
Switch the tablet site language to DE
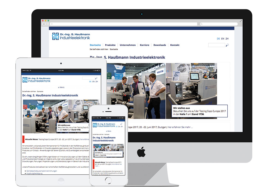pyautogui.click(x=90, y=82)
